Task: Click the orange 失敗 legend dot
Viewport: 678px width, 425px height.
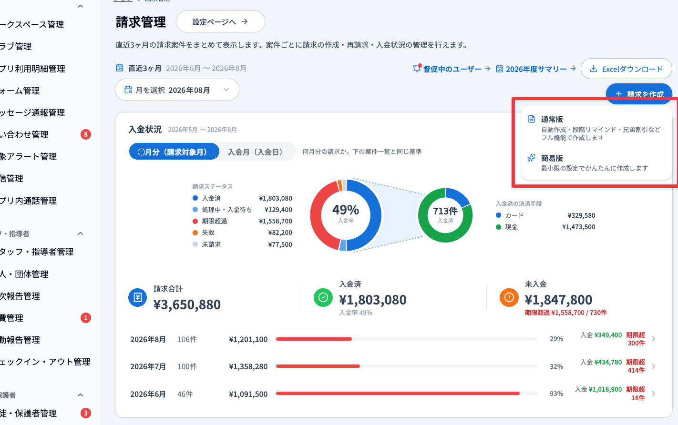Action: (x=195, y=233)
